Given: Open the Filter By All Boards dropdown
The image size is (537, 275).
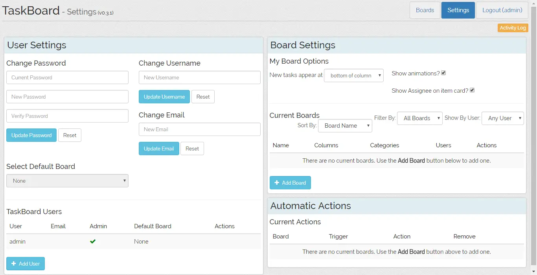Looking at the screenshot, I should 420,118.
